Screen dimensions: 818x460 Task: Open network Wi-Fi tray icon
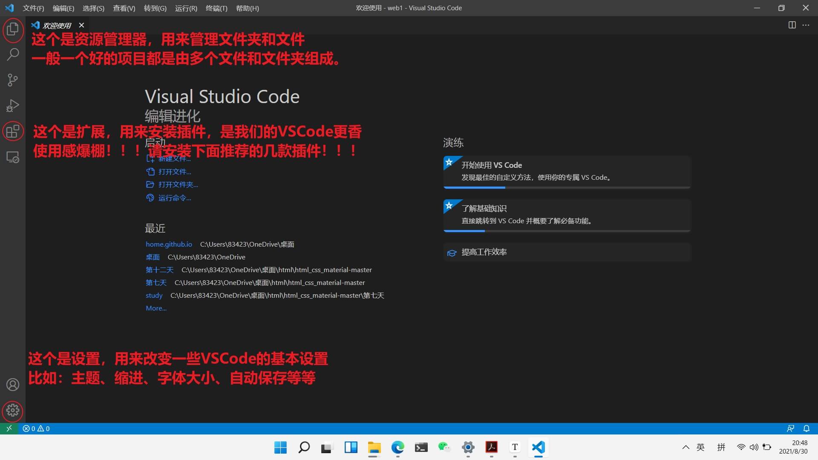[741, 447]
